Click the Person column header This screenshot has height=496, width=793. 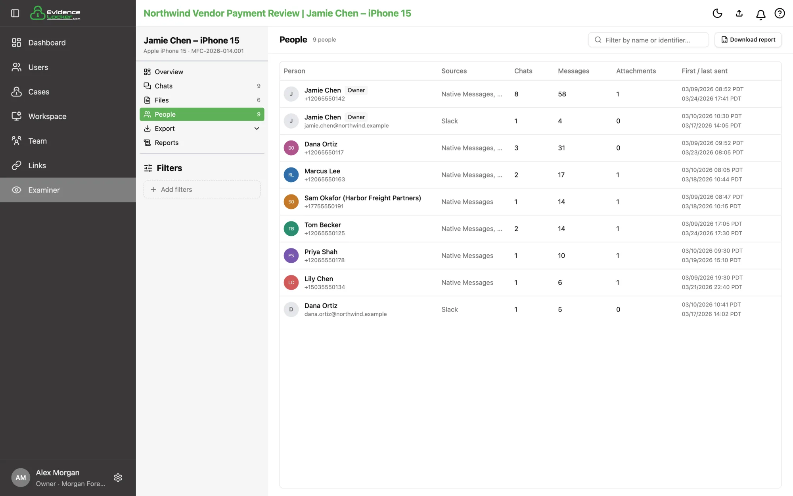point(294,71)
